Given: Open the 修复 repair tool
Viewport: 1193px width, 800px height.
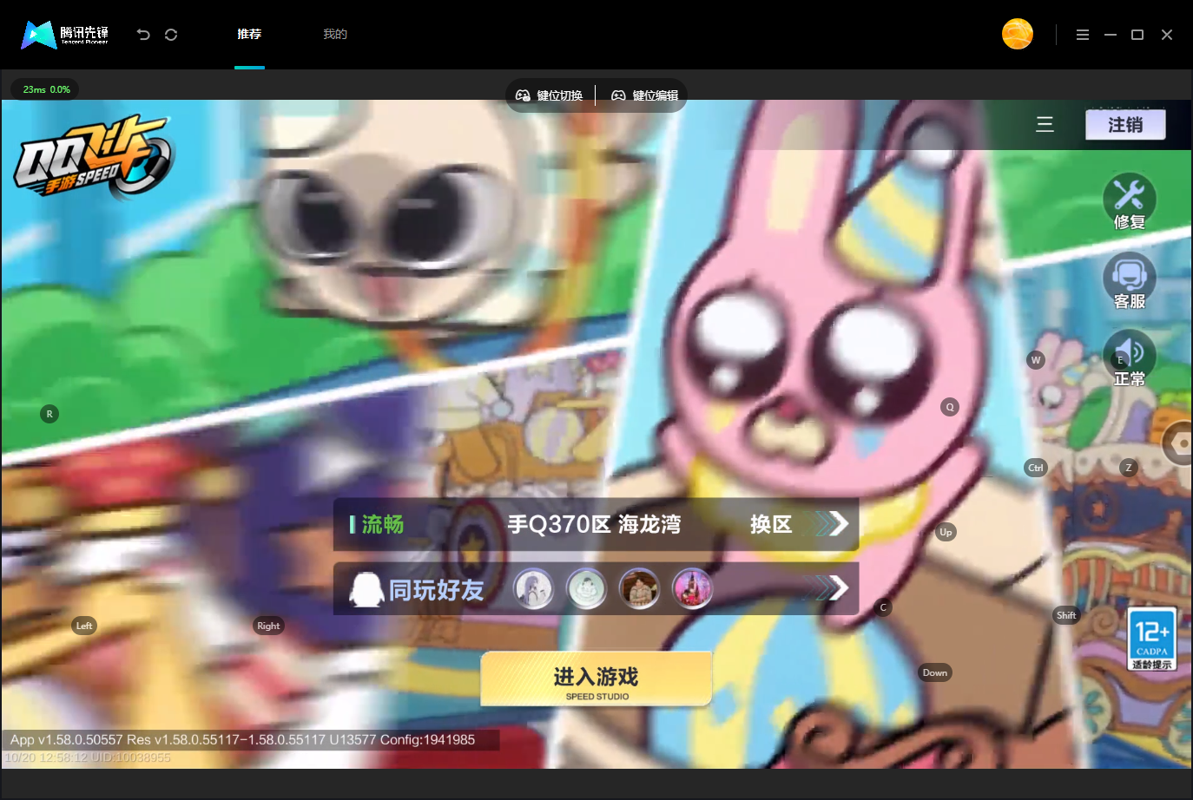Looking at the screenshot, I should pyautogui.click(x=1130, y=201).
